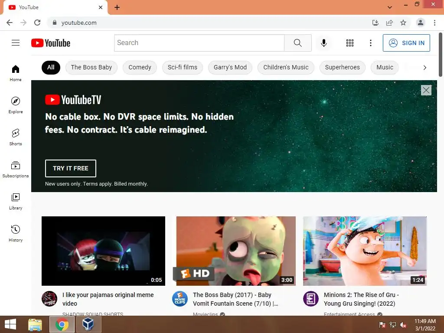
Task: Open Shadow Squad Shorts channel avatar
Action: click(49, 299)
